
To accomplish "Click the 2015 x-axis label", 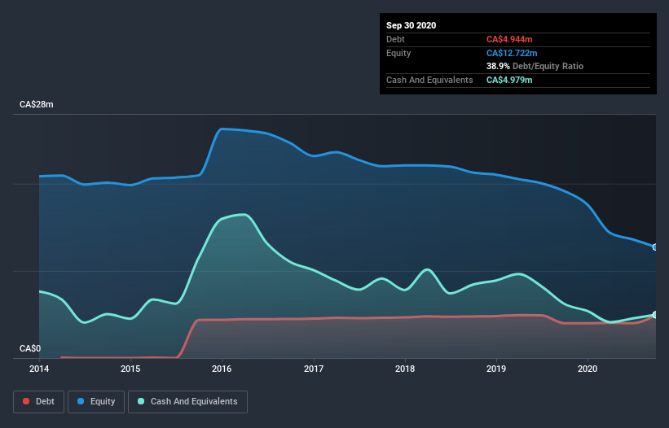I will (130, 369).
